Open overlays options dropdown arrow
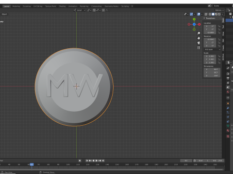The image size is (233, 174). (202, 14)
